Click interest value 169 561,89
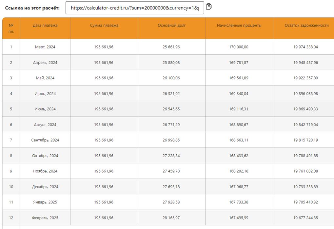 click(x=239, y=78)
